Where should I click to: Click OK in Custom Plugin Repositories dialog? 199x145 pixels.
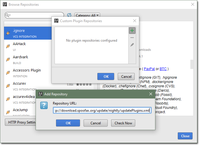click(x=106, y=76)
